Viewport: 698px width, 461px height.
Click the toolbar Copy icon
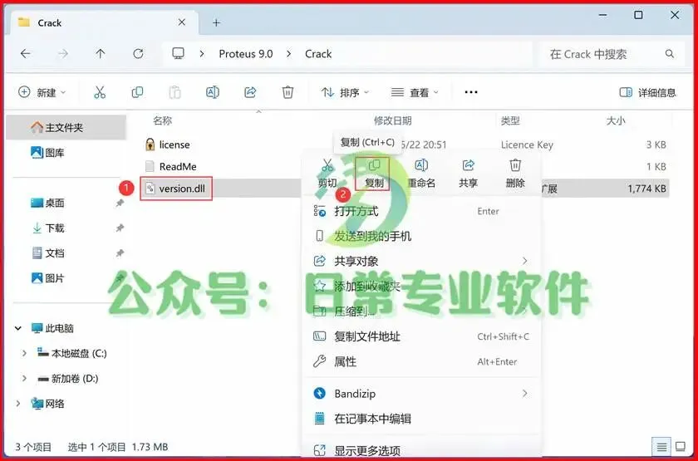[x=138, y=92]
